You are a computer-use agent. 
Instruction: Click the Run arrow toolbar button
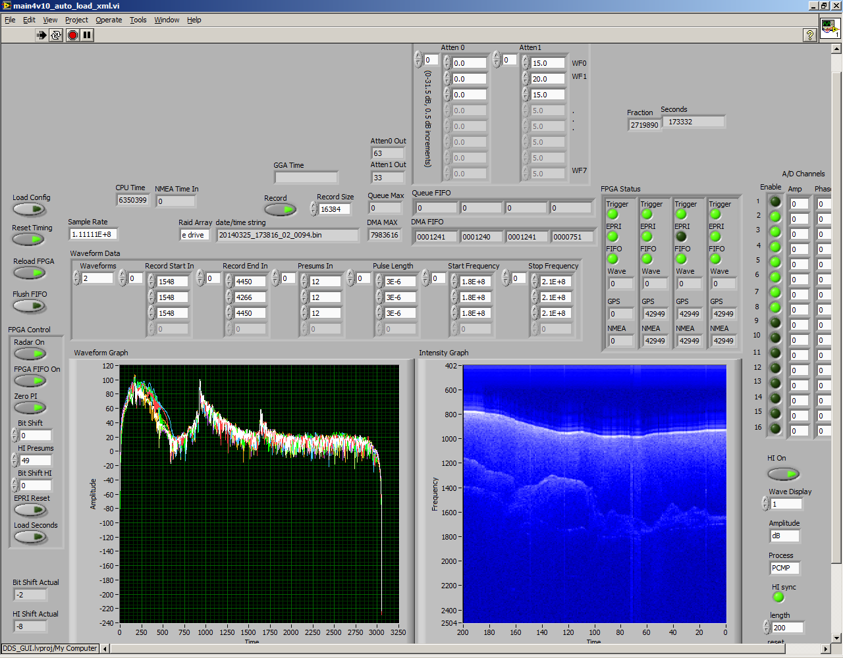click(41, 35)
